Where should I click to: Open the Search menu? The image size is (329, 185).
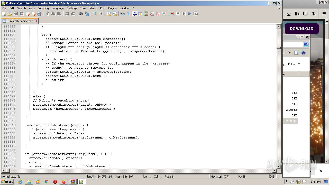pos(22,8)
